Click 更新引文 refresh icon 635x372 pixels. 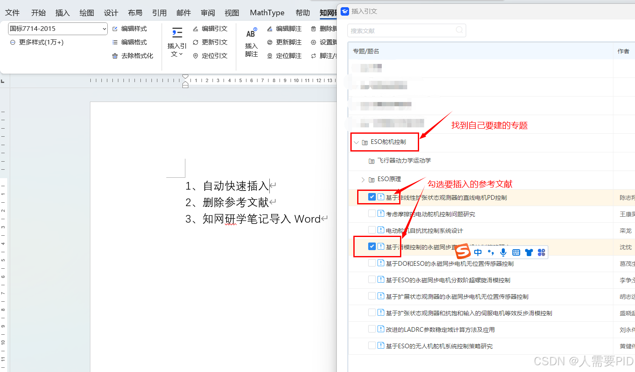(196, 42)
